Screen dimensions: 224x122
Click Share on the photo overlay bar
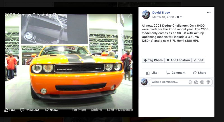point(51,110)
